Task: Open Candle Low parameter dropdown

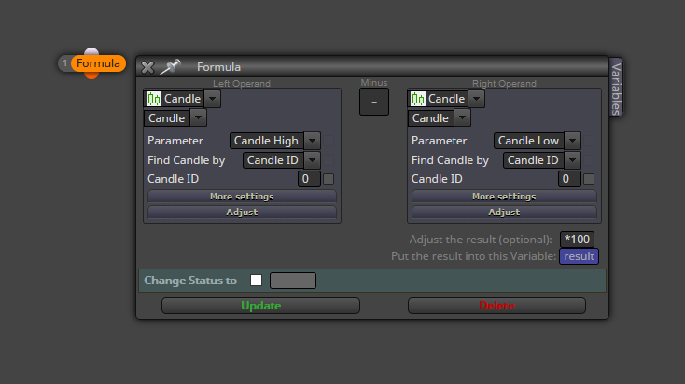Action: 572,141
